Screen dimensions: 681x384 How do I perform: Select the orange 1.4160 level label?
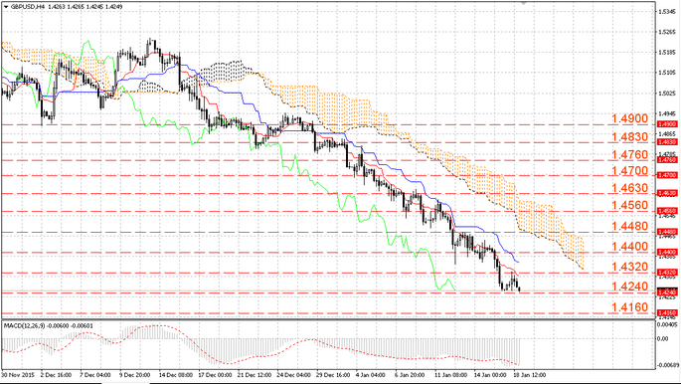click(629, 307)
